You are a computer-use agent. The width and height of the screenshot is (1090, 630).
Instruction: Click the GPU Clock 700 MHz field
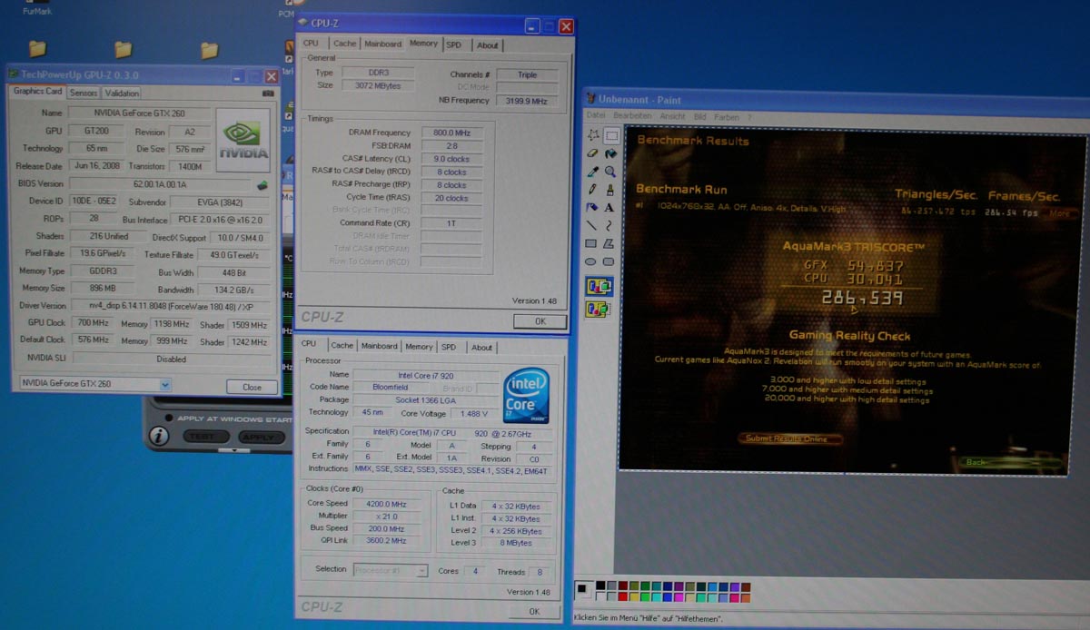point(93,323)
